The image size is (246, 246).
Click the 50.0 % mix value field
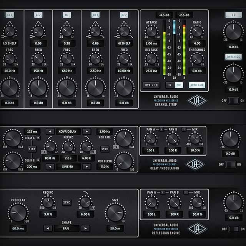197,214
